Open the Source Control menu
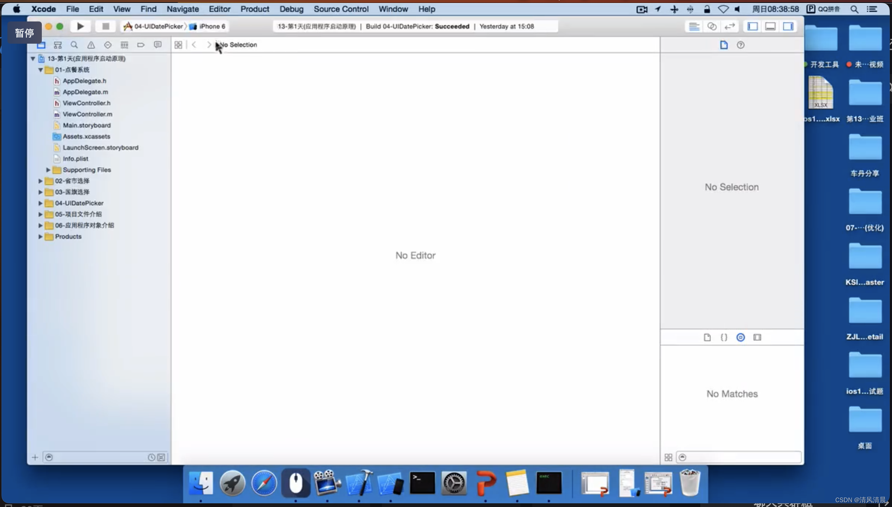 pos(341,9)
